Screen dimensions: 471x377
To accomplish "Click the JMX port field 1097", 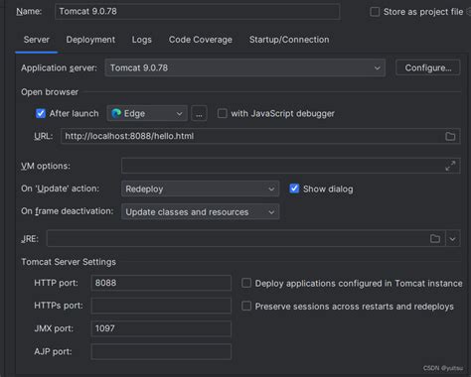I will [x=161, y=328].
